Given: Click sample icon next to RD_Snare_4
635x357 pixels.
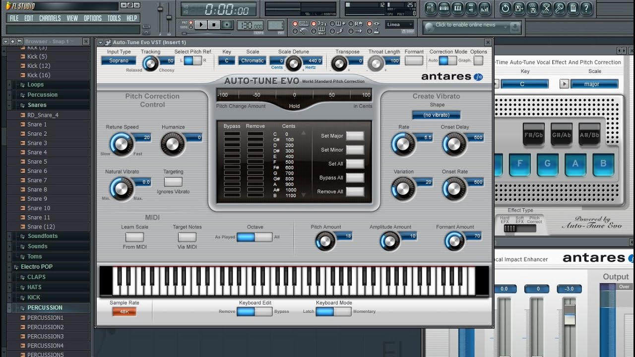Looking at the screenshot, I should [x=22, y=115].
